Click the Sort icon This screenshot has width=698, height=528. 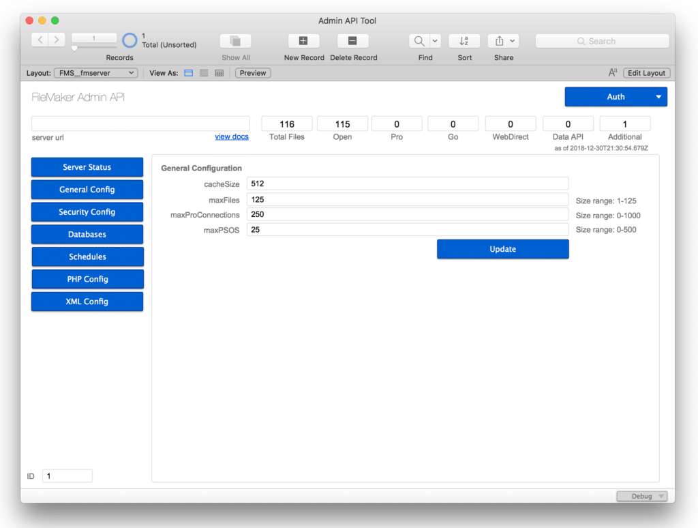(x=464, y=41)
